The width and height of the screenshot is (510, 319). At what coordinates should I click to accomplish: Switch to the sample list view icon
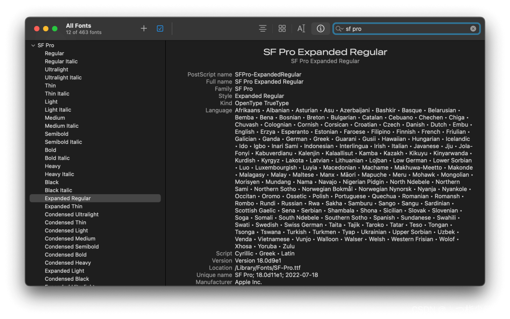263,29
